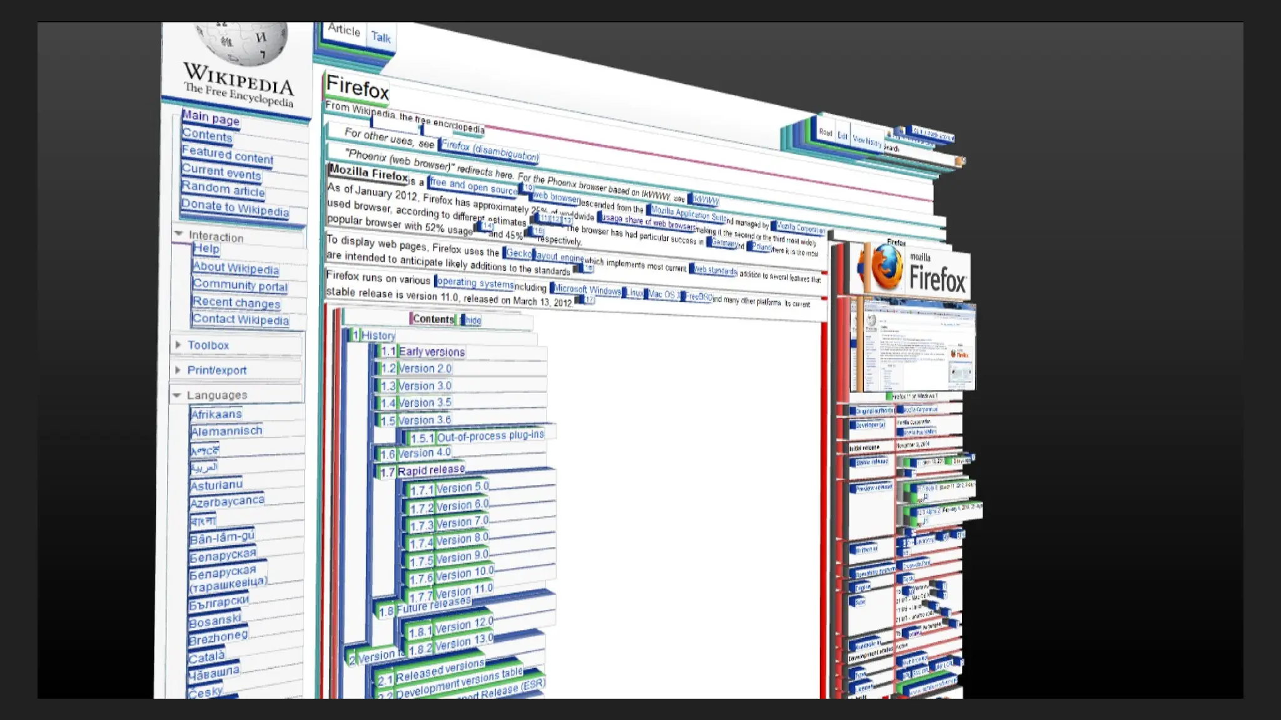Open Contact Wikipedia link

coord(241,319)
